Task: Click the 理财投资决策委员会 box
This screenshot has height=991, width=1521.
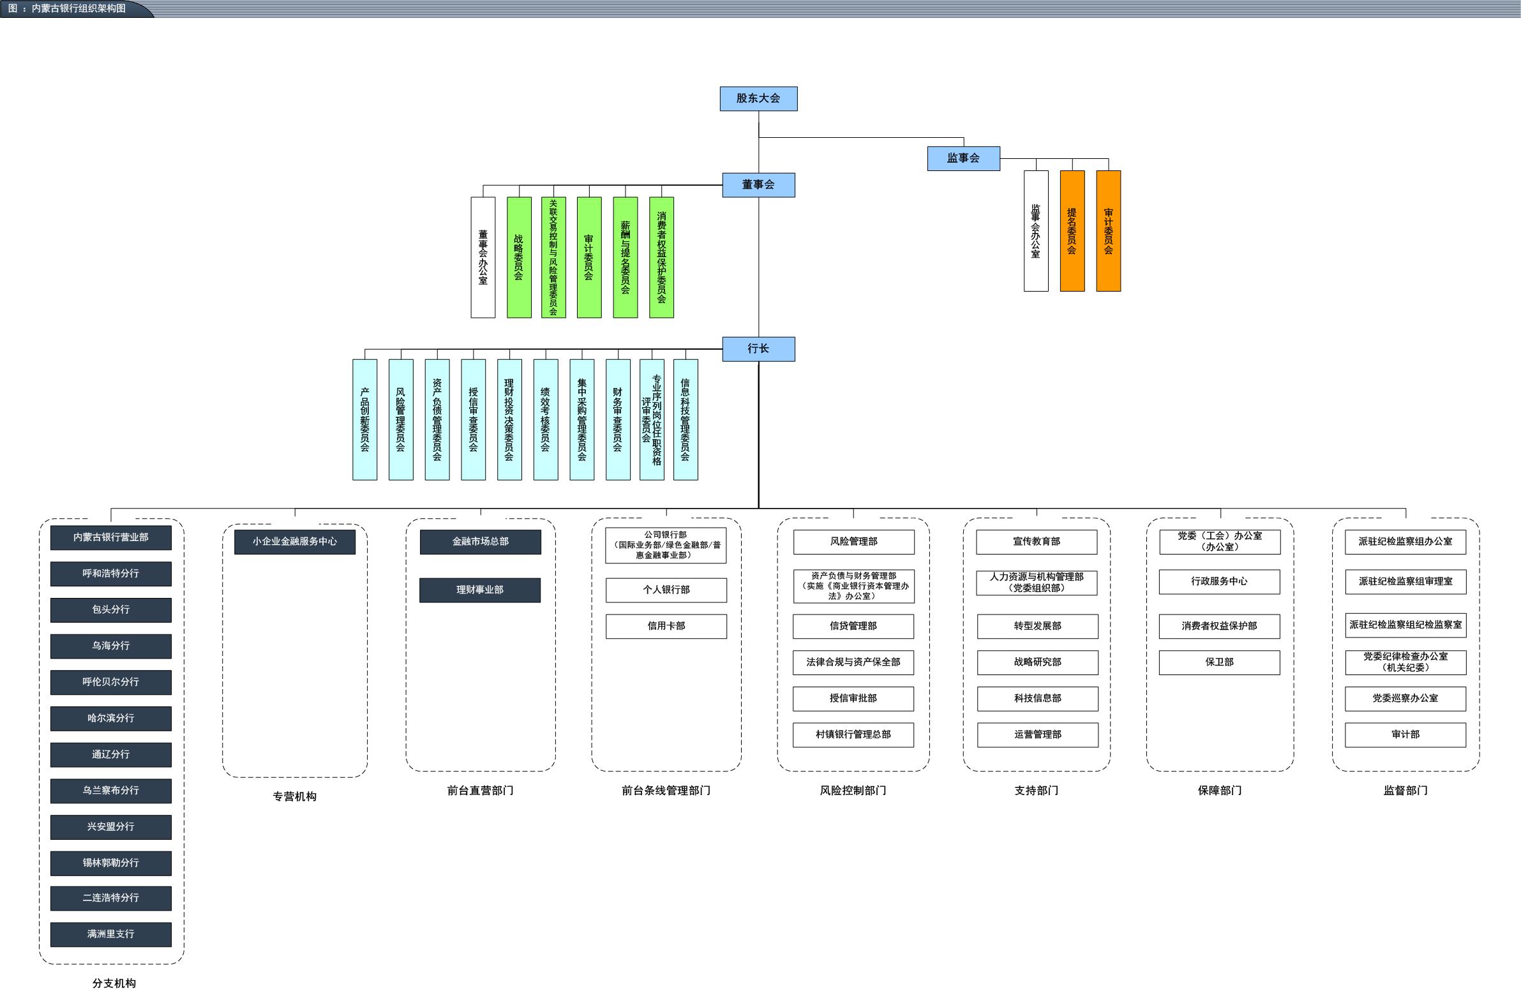Action: coord(509,420)
